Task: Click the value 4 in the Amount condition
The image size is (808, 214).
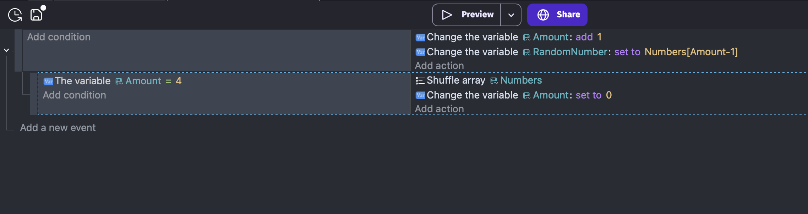Action: (179, 81)
